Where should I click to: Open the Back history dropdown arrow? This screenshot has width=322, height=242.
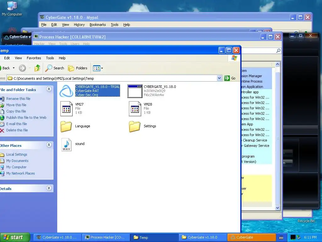14,68
